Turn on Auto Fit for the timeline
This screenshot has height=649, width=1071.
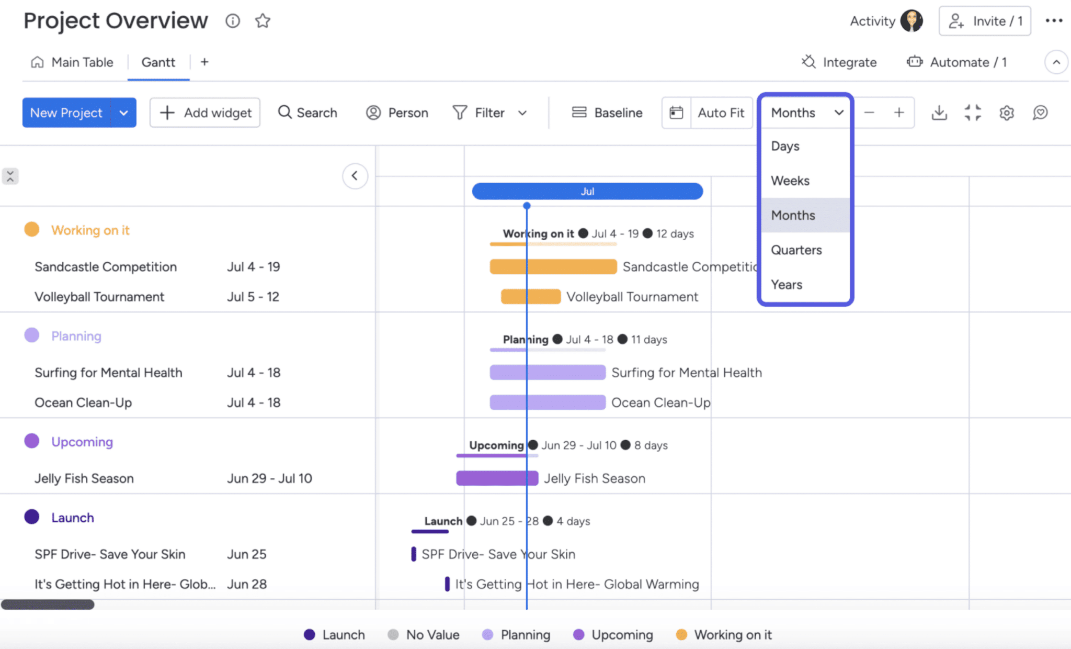click(x=721, y=113)
